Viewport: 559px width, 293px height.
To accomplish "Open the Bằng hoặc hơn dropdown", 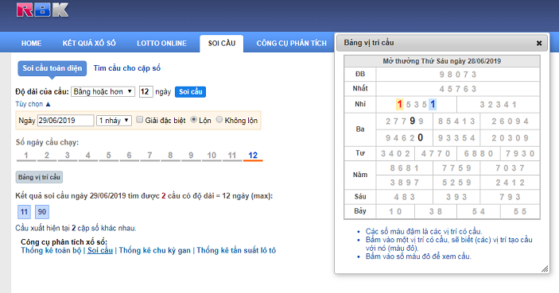I will 103,92.
